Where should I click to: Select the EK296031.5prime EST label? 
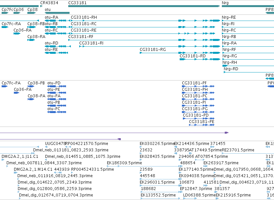(157, 182)
